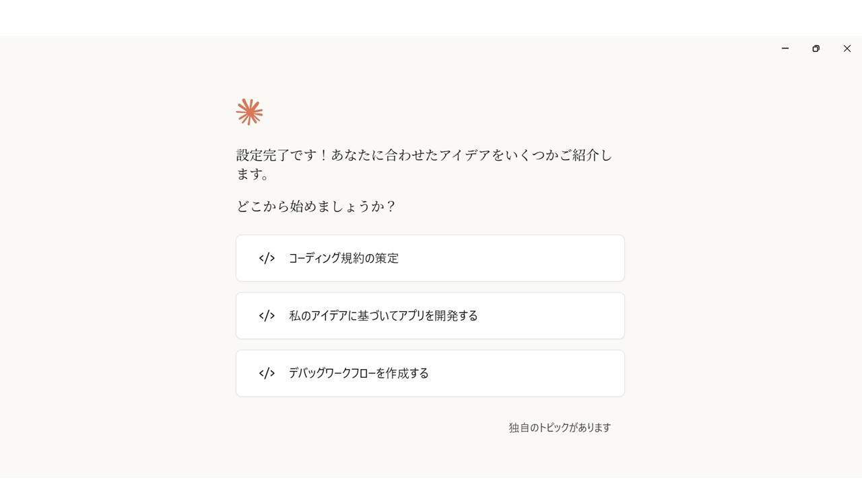Click the </> symbol on the third suggestion
The height and width of the screenshot is (484, 862).
pos(267,373)
